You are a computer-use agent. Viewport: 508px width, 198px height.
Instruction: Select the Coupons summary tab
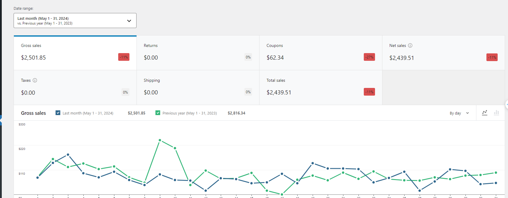coord(320,53)
